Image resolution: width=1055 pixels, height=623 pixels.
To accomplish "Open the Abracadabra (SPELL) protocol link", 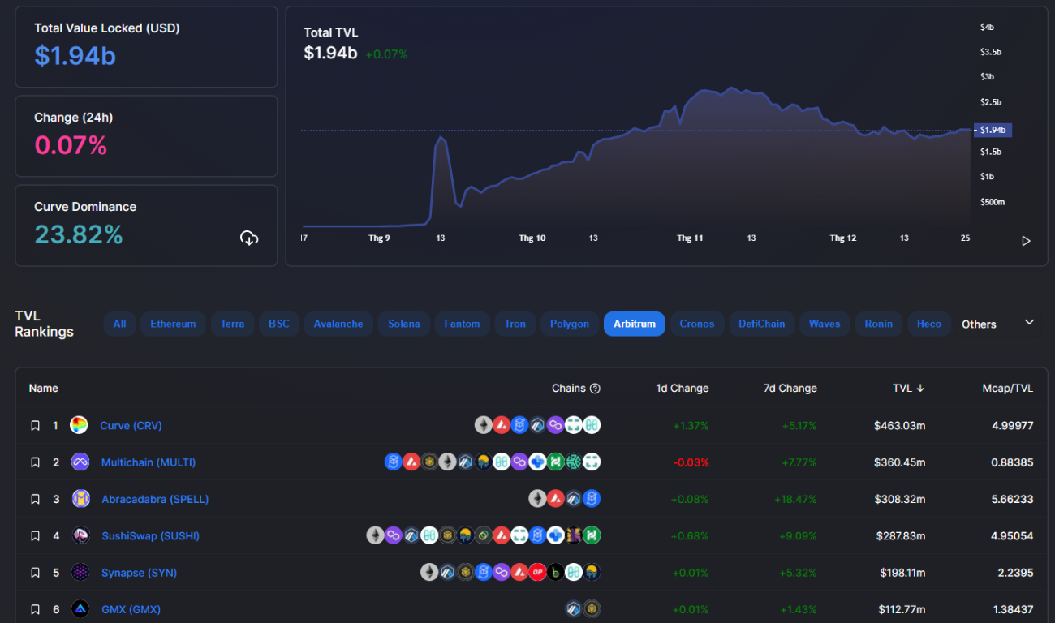I will [x=154, y=499].
